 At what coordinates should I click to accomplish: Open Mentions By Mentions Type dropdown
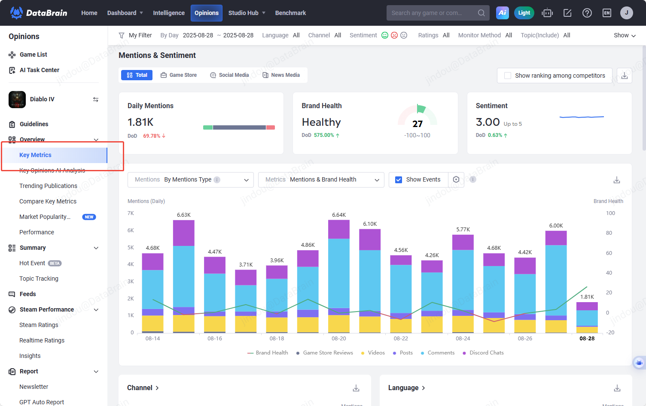[x=191, y=180]
